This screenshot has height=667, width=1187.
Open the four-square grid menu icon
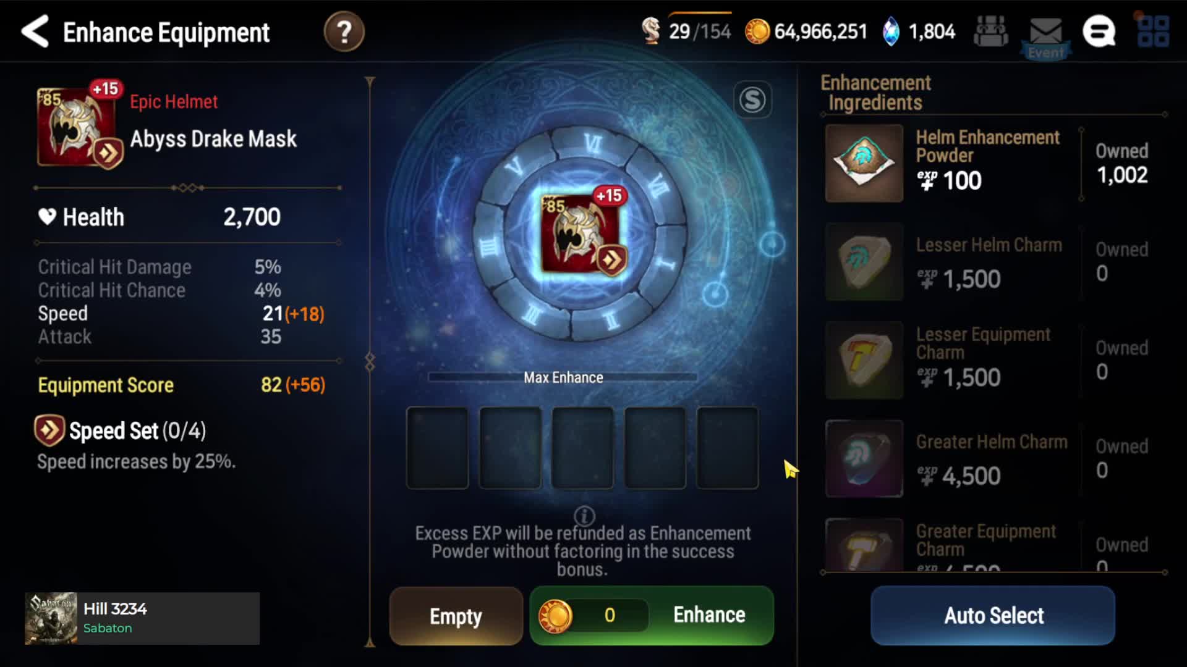coord(1153,31)
